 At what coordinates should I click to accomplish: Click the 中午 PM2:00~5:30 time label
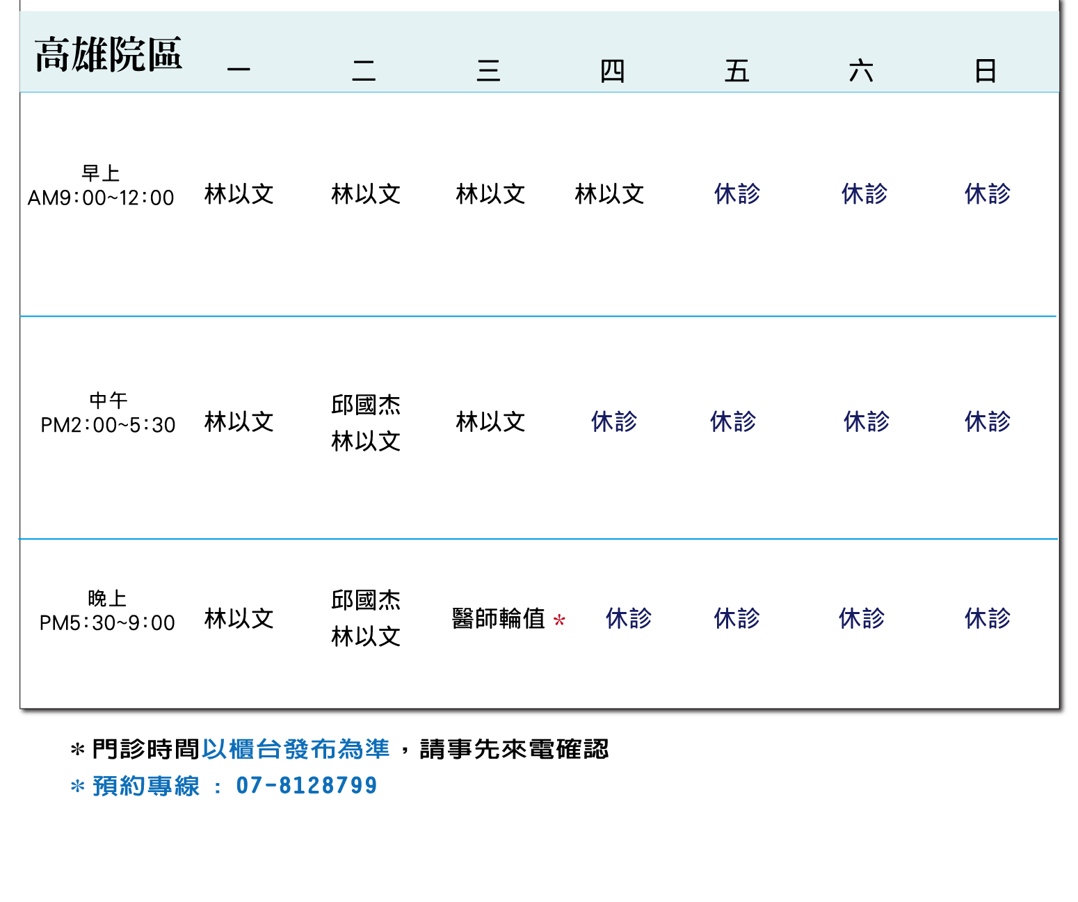pyautogui.click(x=108, y=413)
